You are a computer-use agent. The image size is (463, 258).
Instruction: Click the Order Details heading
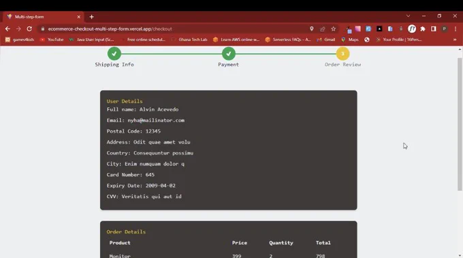(x=126, y=232)
